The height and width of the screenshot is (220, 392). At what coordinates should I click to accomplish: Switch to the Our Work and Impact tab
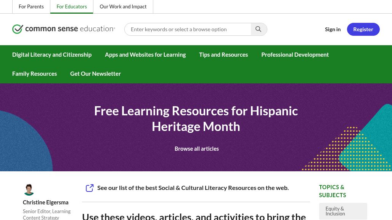[123, 6]
